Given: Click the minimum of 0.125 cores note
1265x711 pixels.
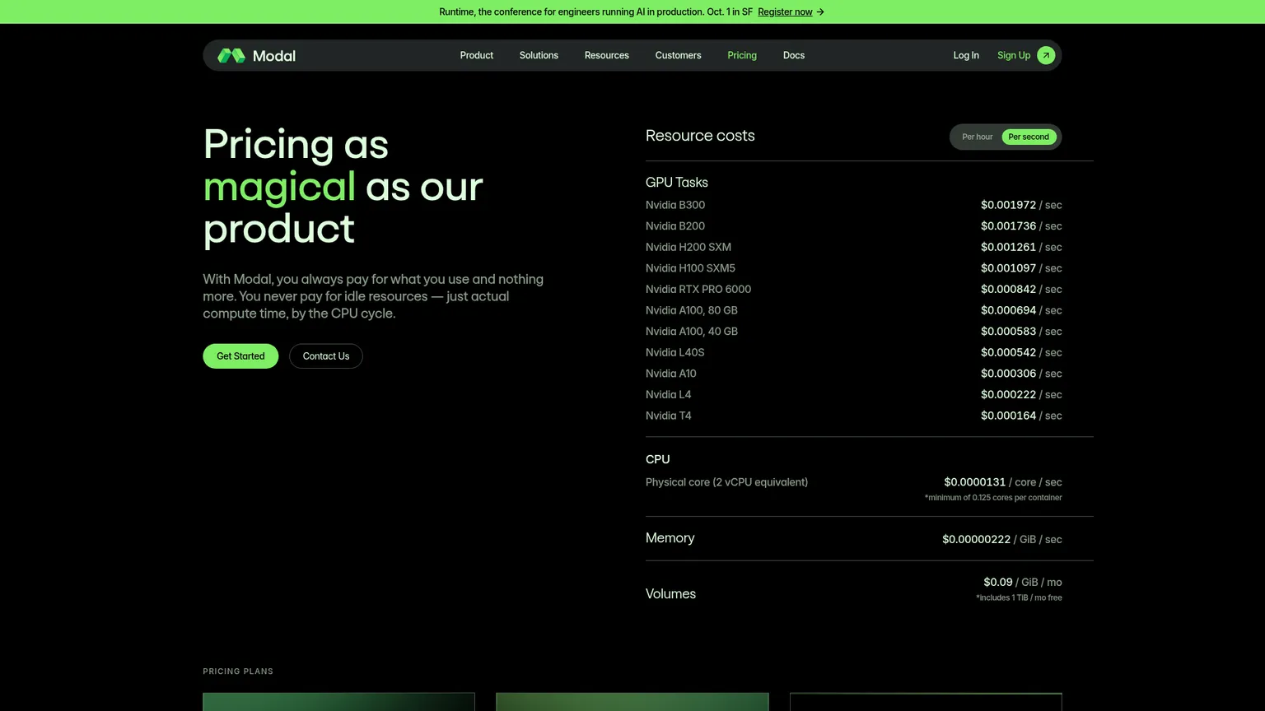Looking at the screenshot, I should pos(993,498).
